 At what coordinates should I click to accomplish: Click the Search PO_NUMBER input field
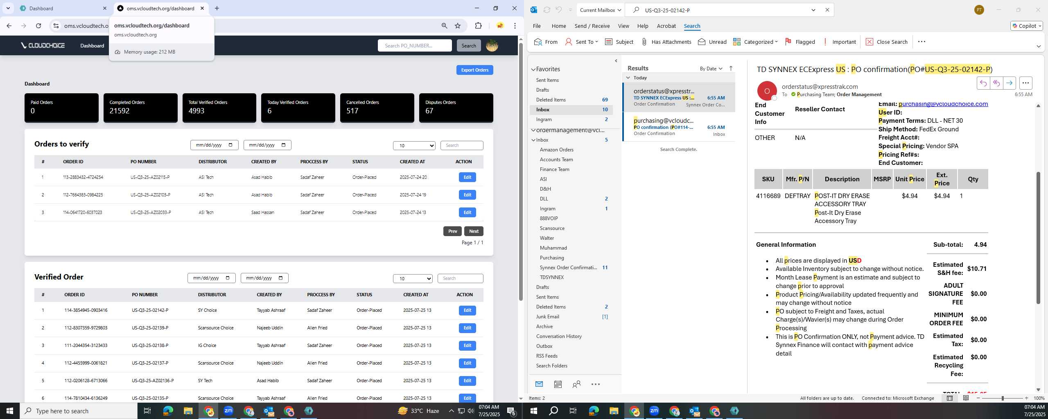414,45
